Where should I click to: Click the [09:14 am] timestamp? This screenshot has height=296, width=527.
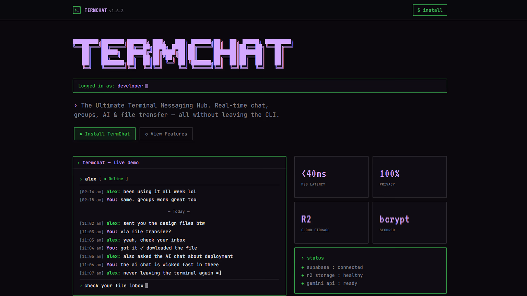coord(92,192)
